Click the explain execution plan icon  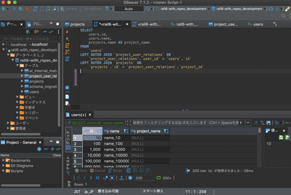click(x=67, y=59)
